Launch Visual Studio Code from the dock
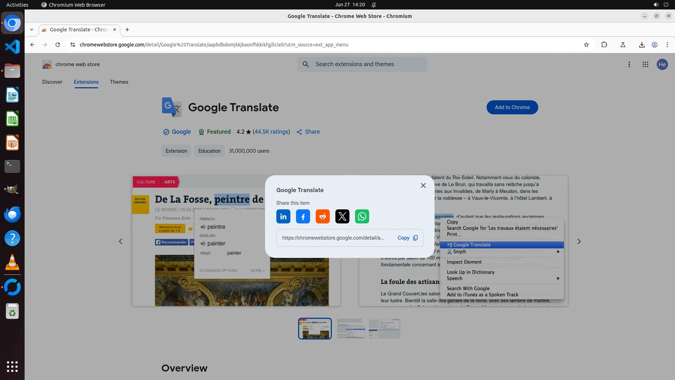The height and width of the screenshot is (380, 675). (12, 47)
